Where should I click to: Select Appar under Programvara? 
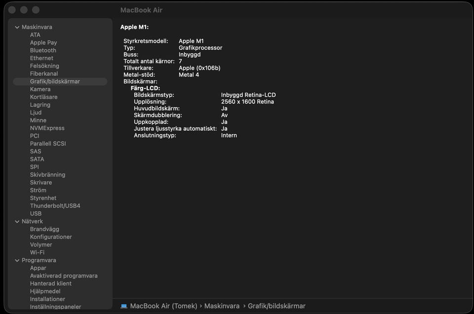pyautogui.click(x=38, y=268)
